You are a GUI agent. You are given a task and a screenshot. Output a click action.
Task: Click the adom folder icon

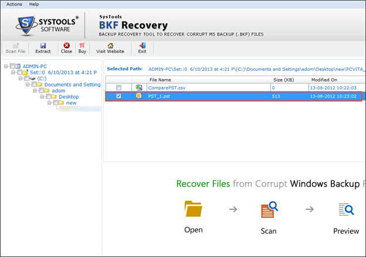click(x=47, y=90)
